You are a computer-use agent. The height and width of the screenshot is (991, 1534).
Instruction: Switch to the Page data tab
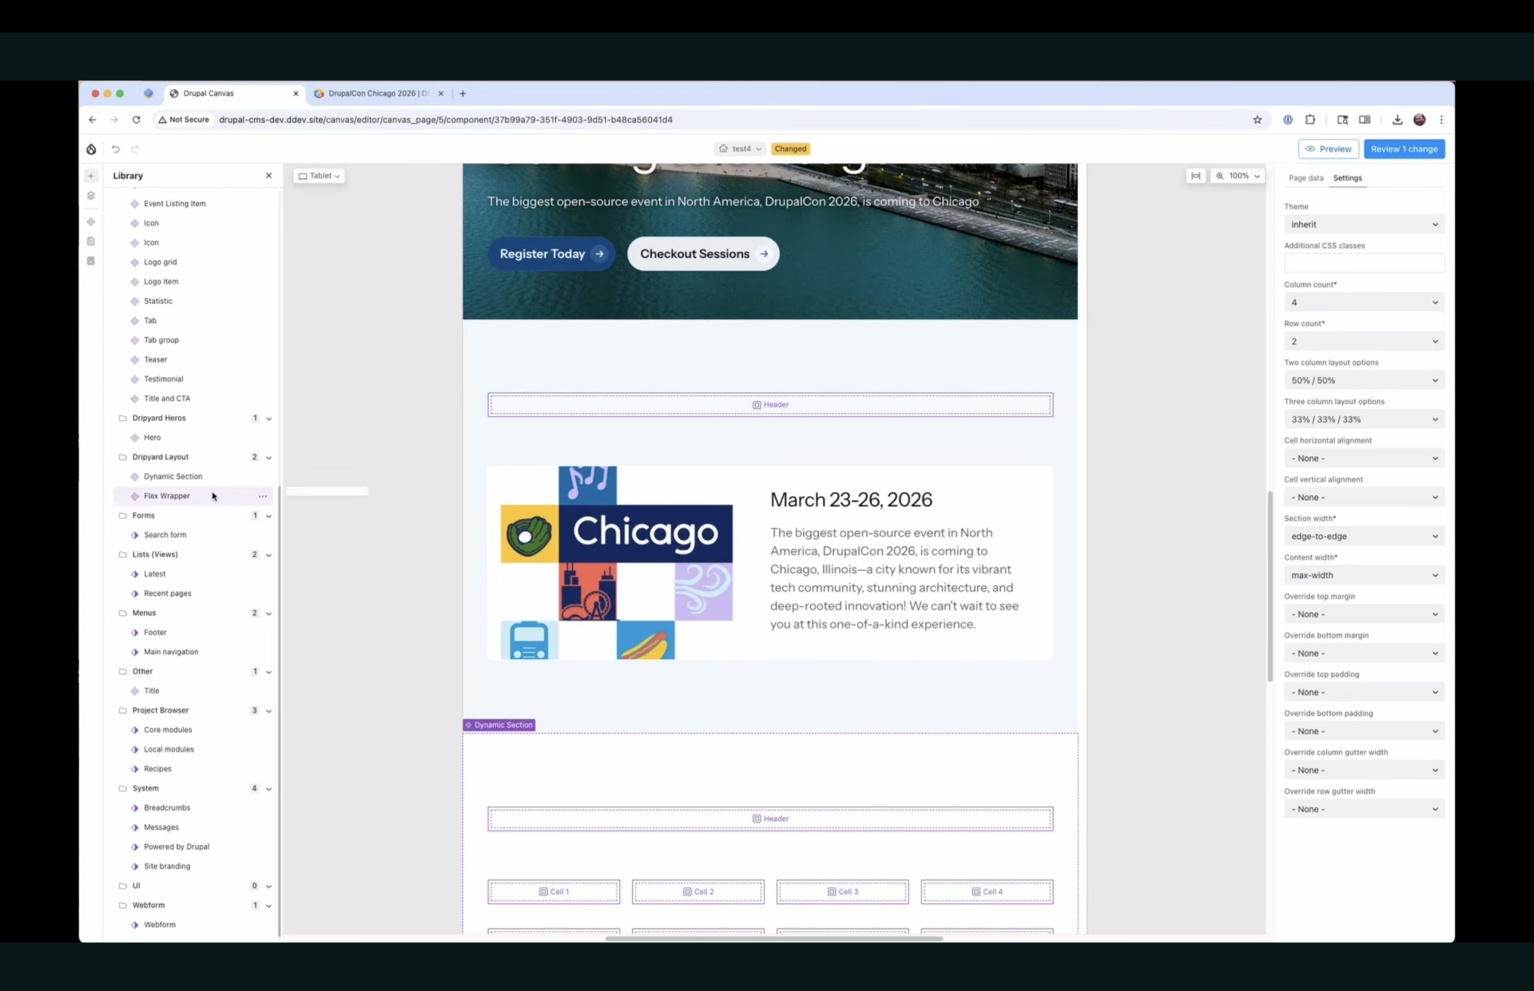pyautogui.click(x=1305, y=178)
